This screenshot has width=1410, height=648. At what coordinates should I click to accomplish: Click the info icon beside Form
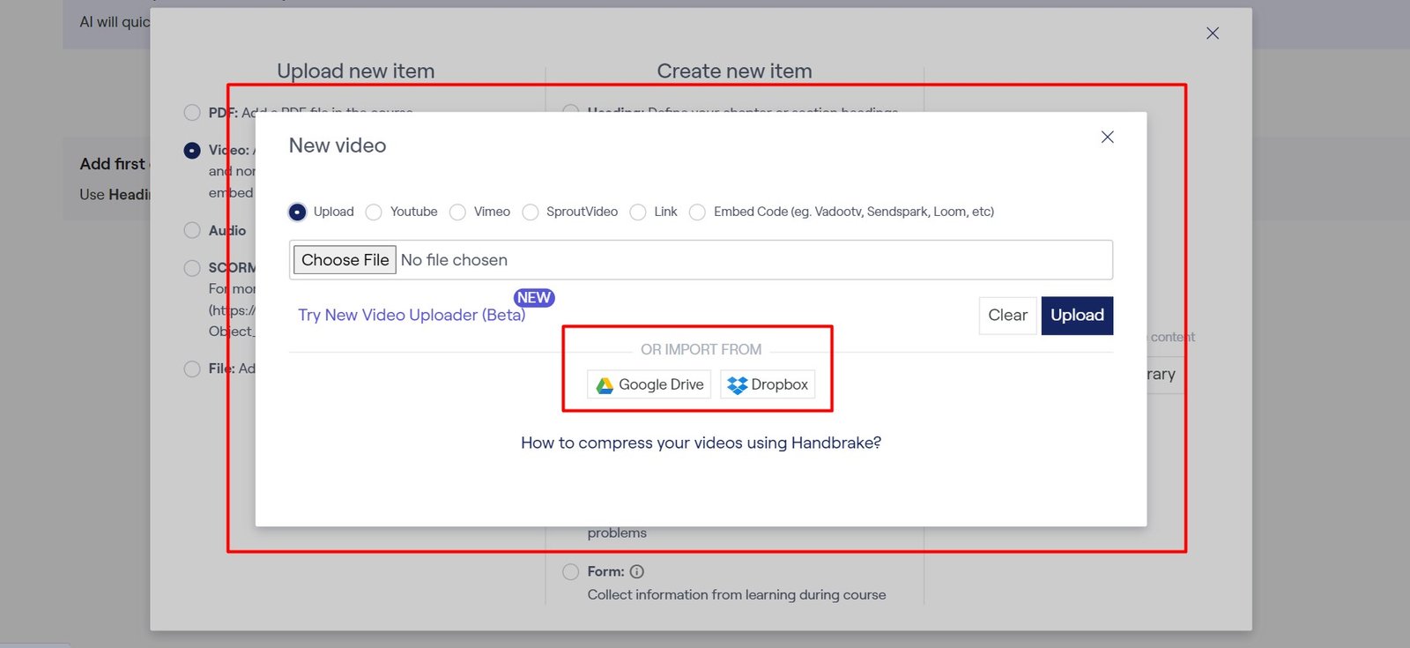637,571
